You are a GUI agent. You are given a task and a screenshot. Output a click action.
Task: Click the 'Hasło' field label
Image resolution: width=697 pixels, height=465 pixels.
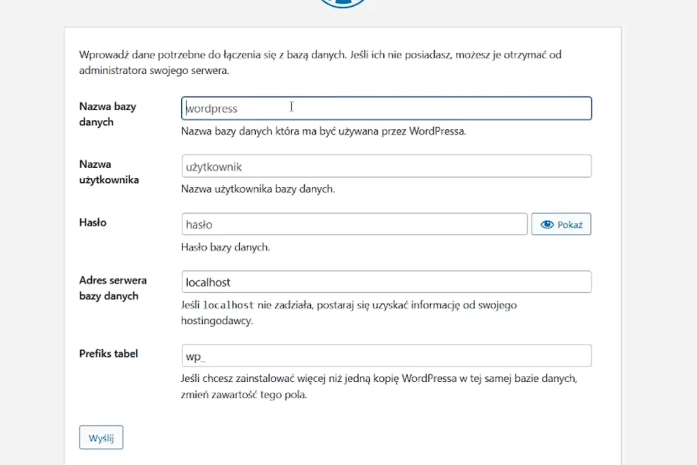coord(93,222)
